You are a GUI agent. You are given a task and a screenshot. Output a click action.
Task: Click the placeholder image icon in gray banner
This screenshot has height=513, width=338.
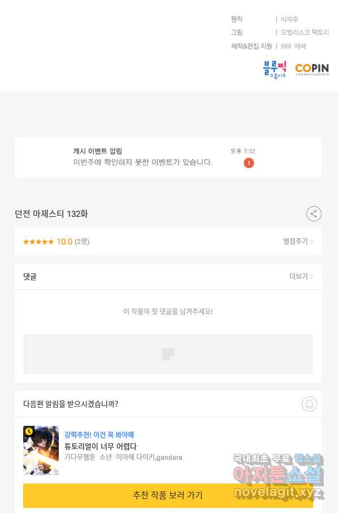168,354
